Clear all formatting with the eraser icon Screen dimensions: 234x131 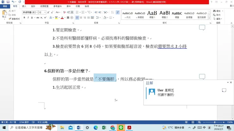pyautogui.click(x=64, y=12)
